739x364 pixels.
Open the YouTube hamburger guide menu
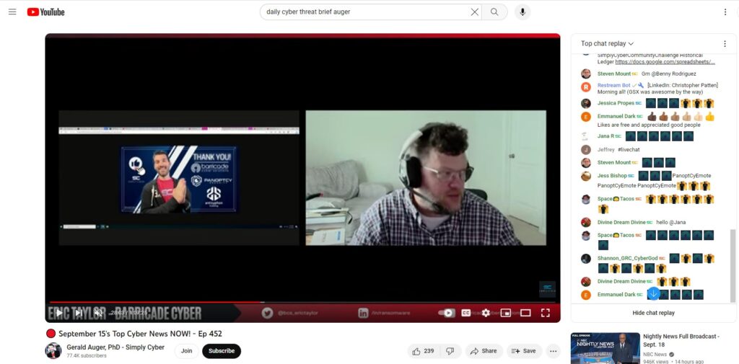pyautogui.click(x=12, y=12)
